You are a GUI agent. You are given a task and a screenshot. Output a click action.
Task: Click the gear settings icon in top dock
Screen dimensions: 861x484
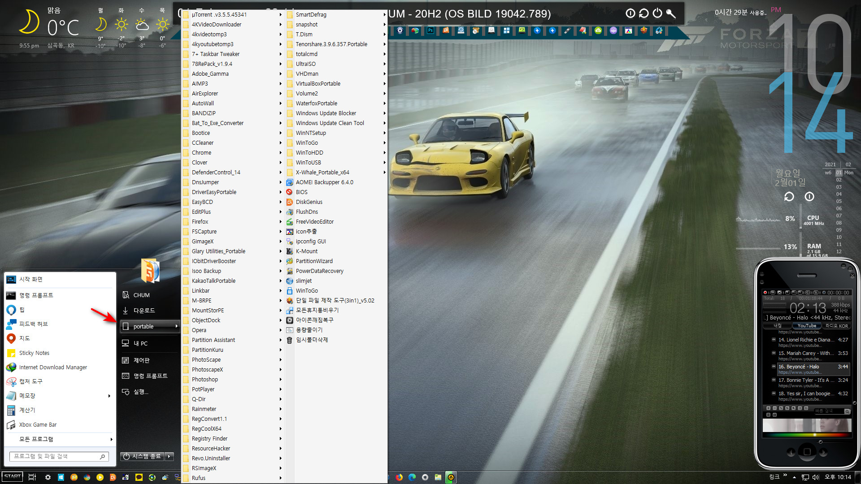(x=400, y=30)
